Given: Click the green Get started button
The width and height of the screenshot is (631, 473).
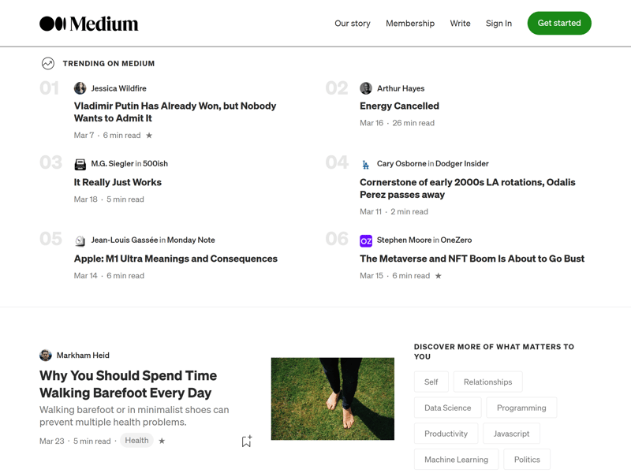Looking at the screenshot, I should (559, 23).
